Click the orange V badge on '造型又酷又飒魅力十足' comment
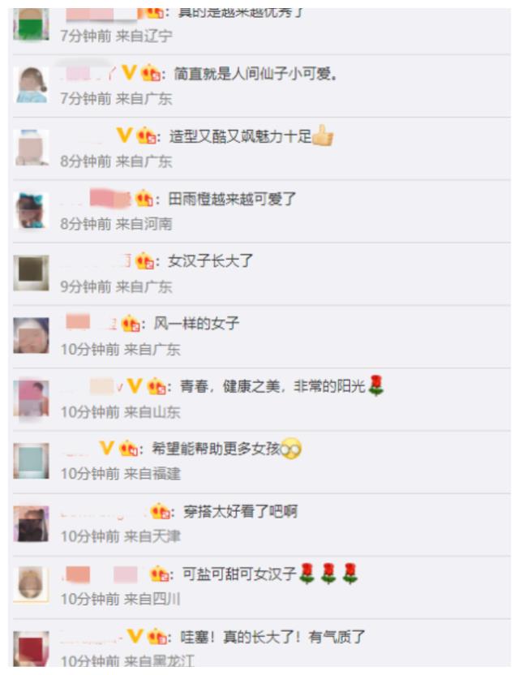This screenshot has height=675, width=519. tap(124, 135)
